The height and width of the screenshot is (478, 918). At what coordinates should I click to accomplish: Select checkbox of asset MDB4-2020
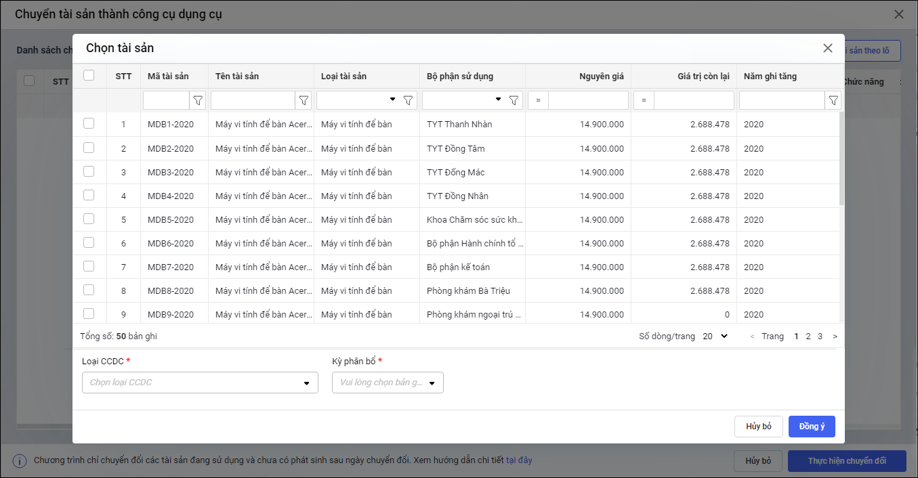[x=89, y=195]
